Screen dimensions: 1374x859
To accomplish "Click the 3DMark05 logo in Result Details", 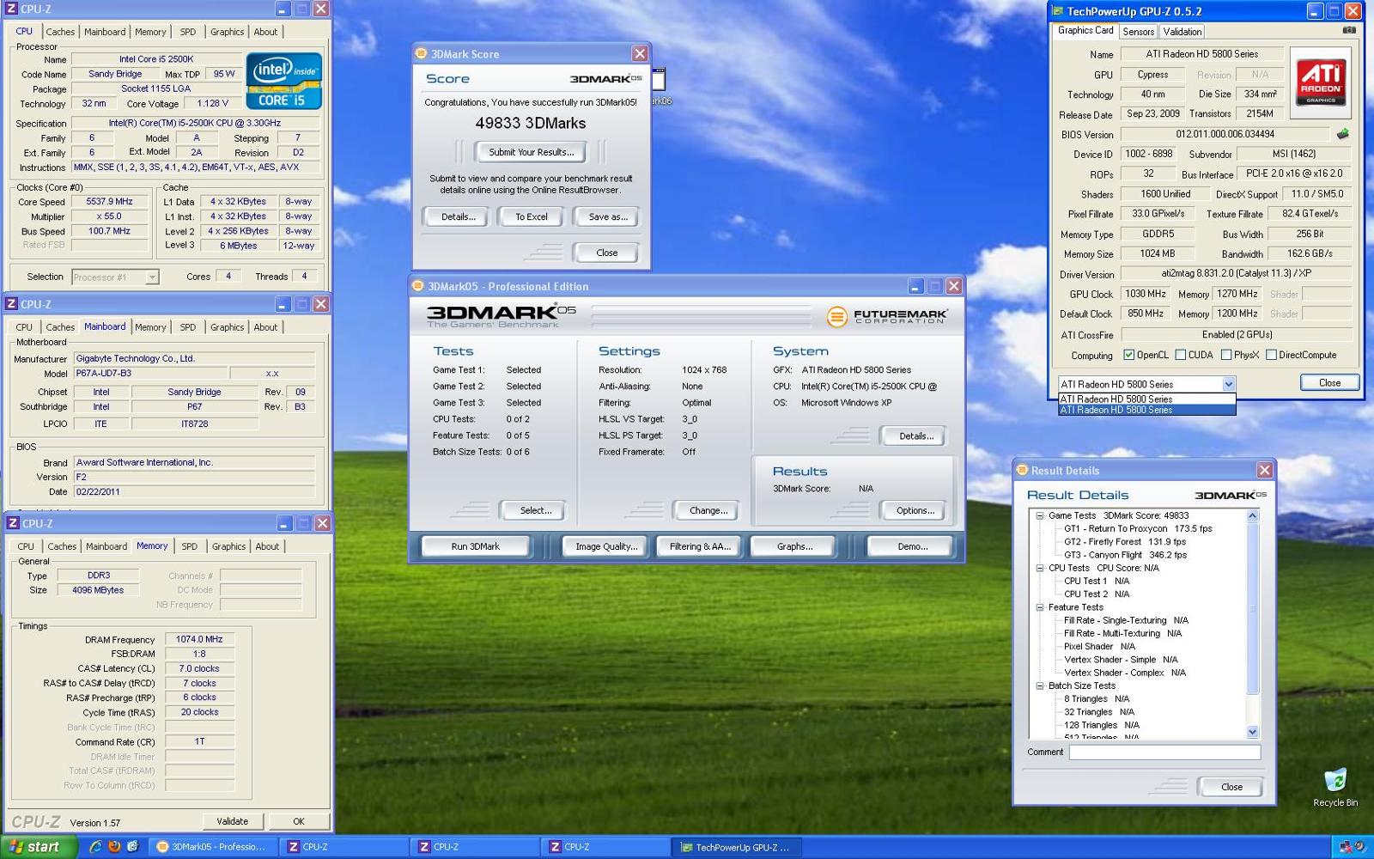I will click(x=1231, y=496).
